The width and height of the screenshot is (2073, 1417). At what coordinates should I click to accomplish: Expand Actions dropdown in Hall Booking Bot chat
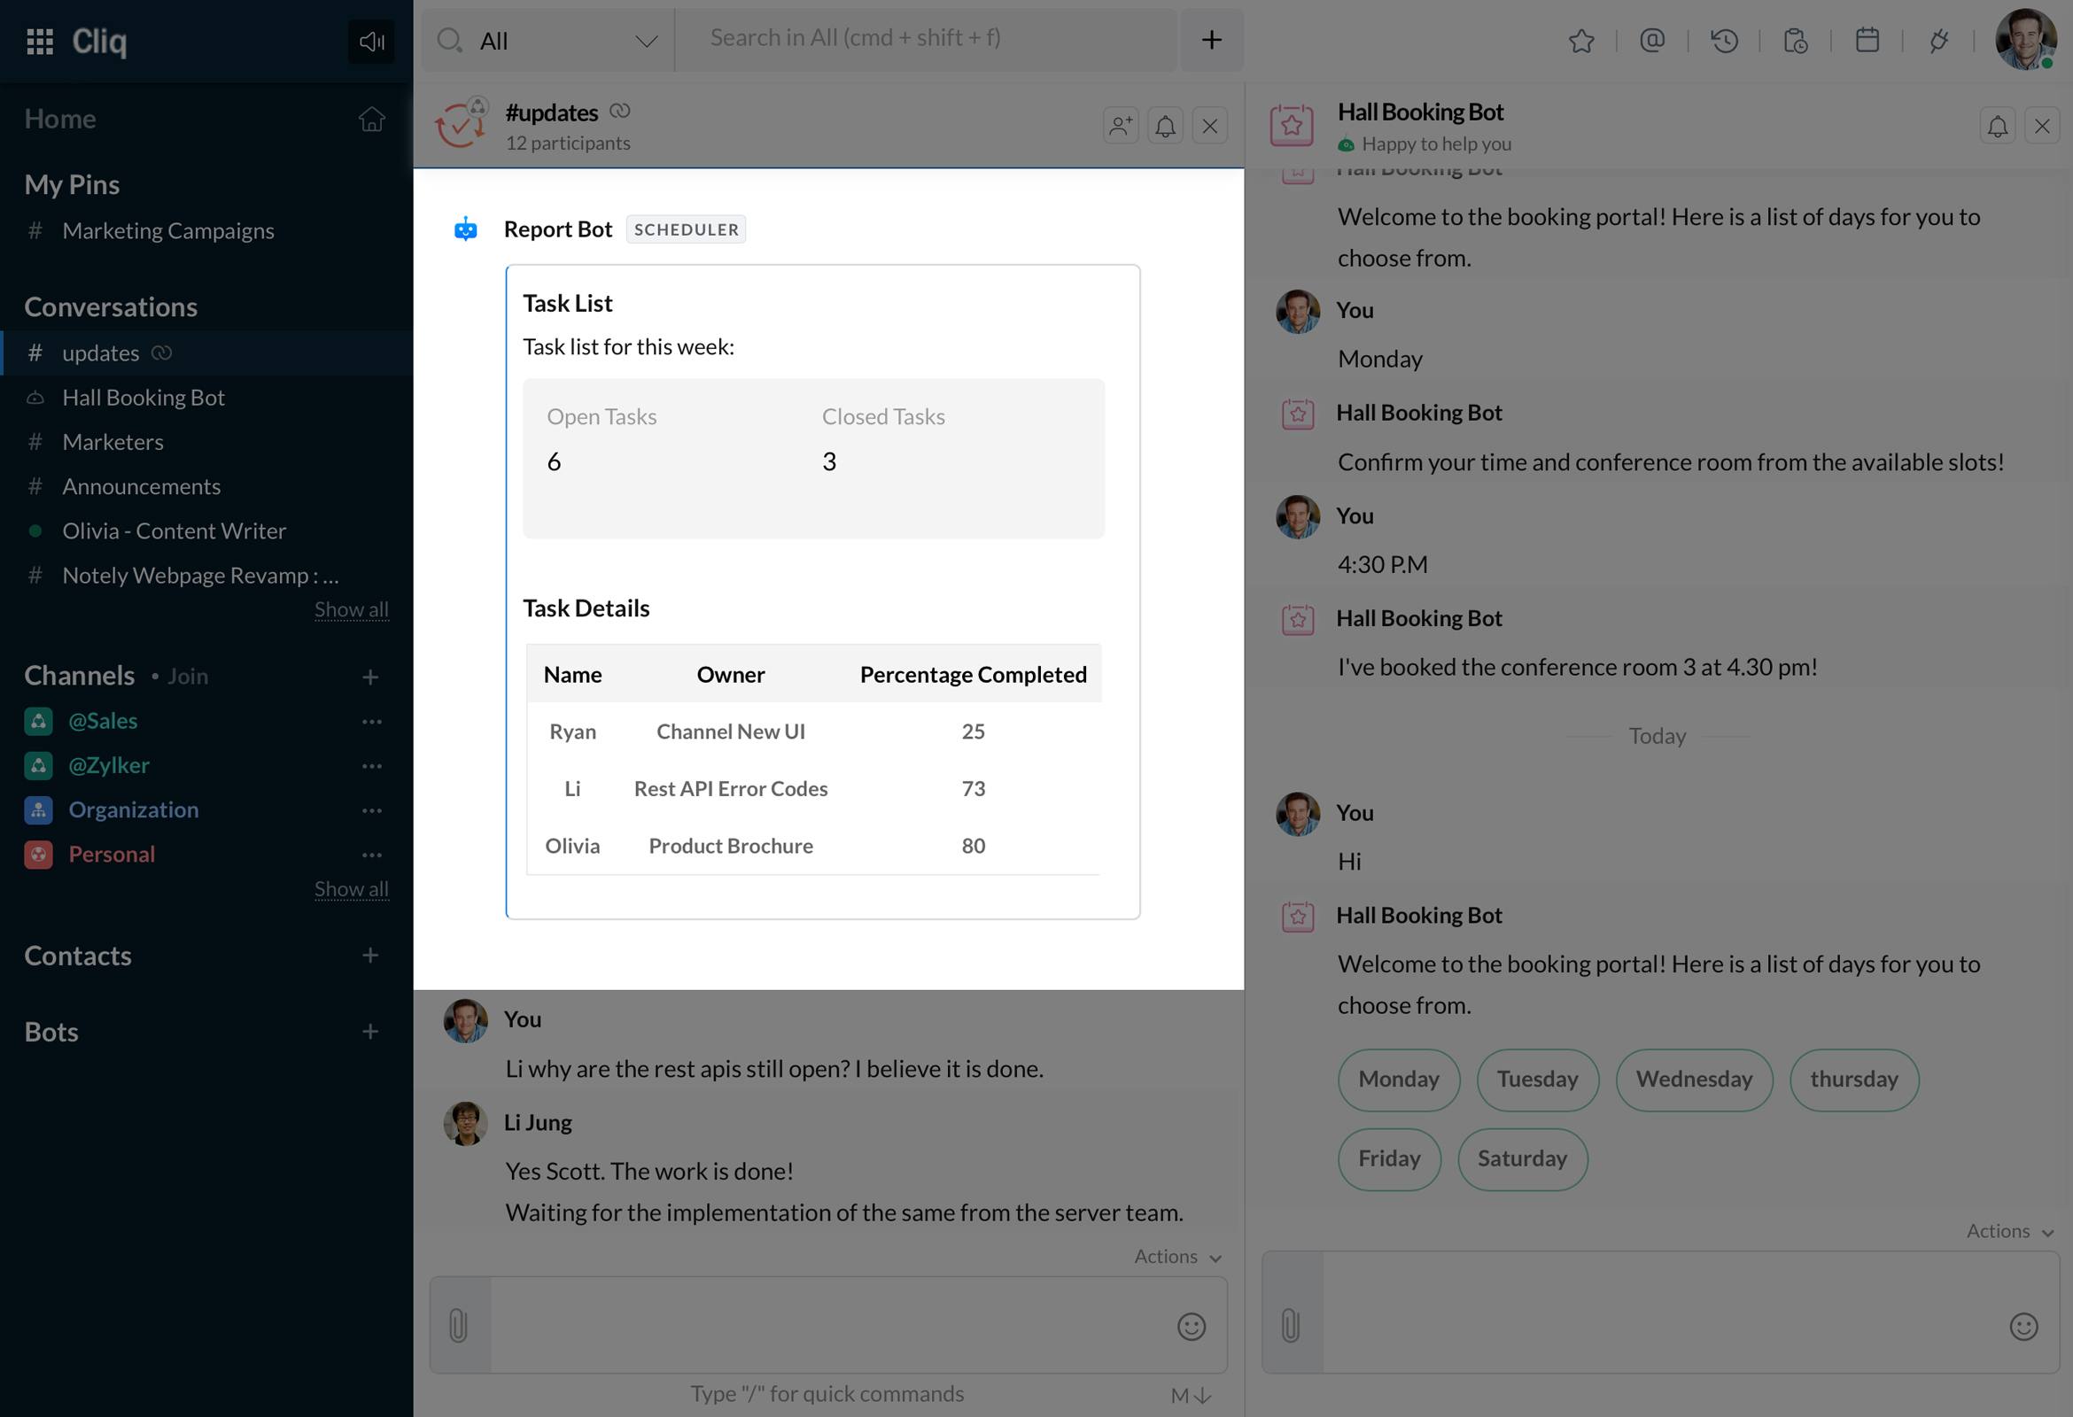[x=2010, y=1232]
